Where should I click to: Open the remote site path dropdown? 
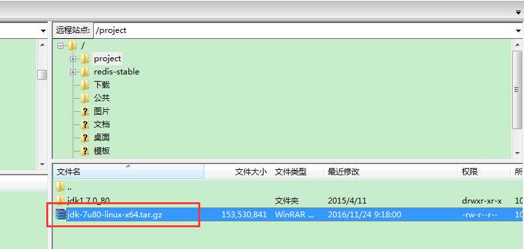coord(517,30)
